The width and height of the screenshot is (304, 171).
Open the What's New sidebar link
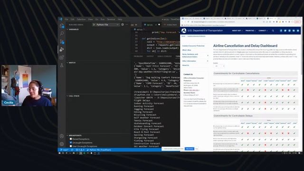point(187,50)
